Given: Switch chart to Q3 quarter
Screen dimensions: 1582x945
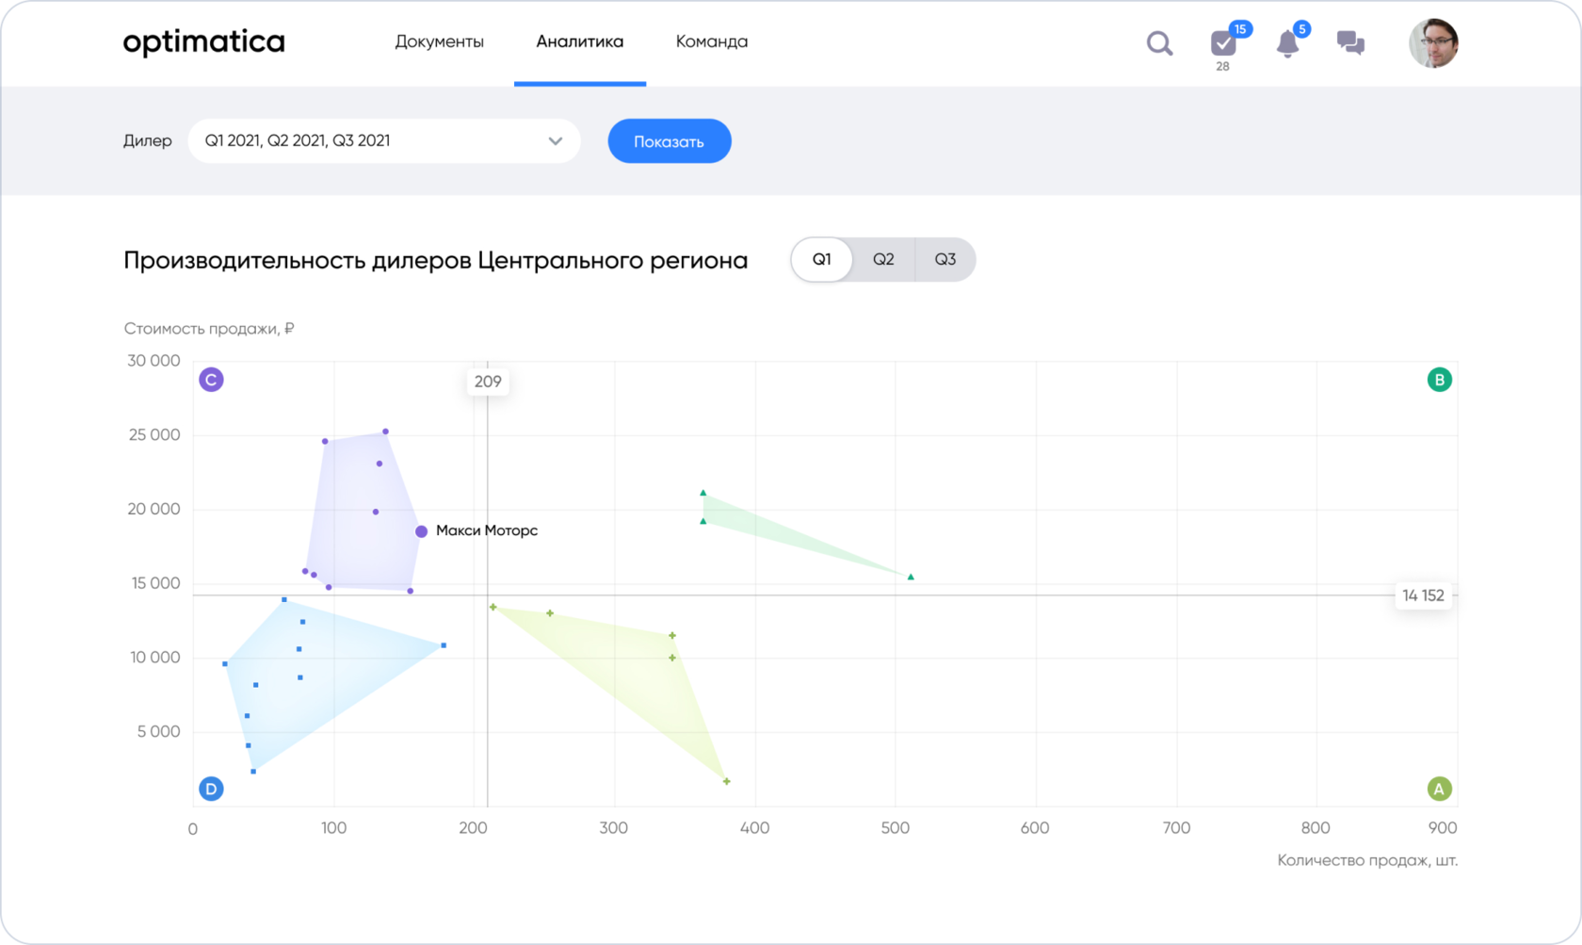Looking at the screenshot, I should click(944, 259).
